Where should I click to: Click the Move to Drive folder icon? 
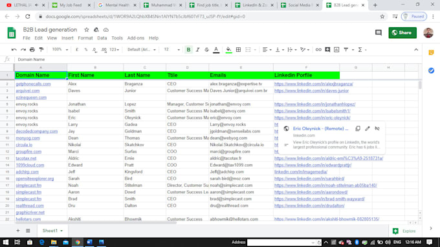(x=96, y=30)
